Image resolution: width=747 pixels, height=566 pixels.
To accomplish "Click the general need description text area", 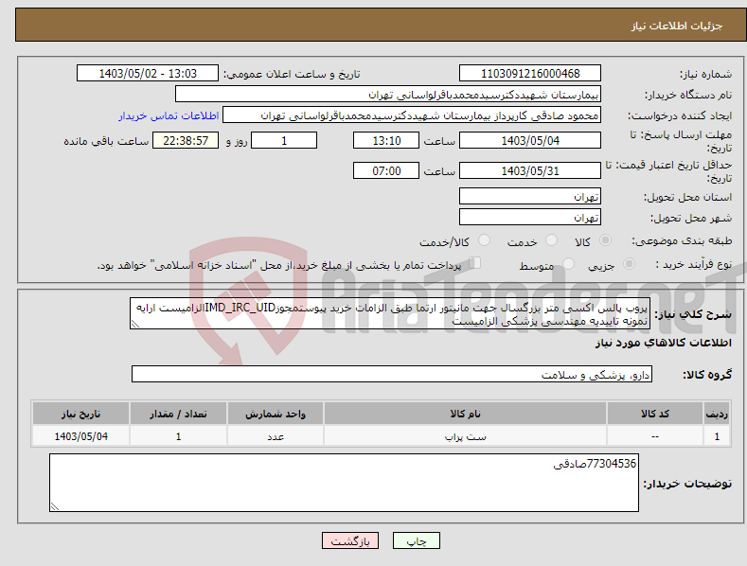I will 390,314.
